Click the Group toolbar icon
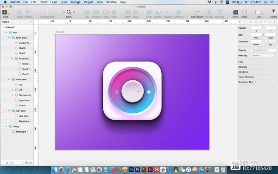 [x=19, y=13]
